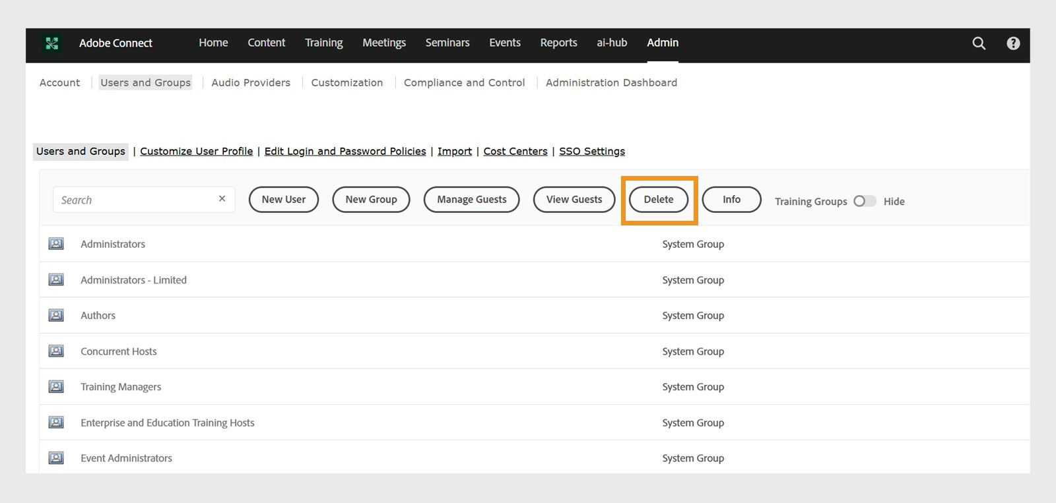1056x503 pixels.
Task: Click the New Group button
Action: click(x=371, y=199)
